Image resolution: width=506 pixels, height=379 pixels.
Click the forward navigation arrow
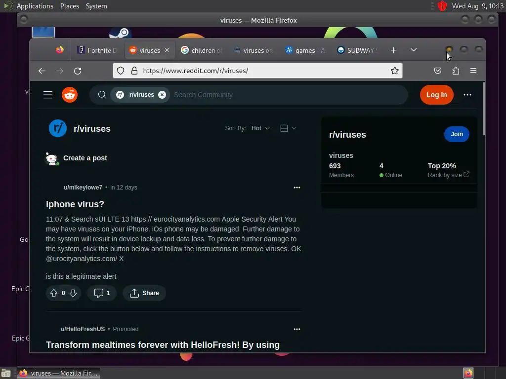coord(60,71)
